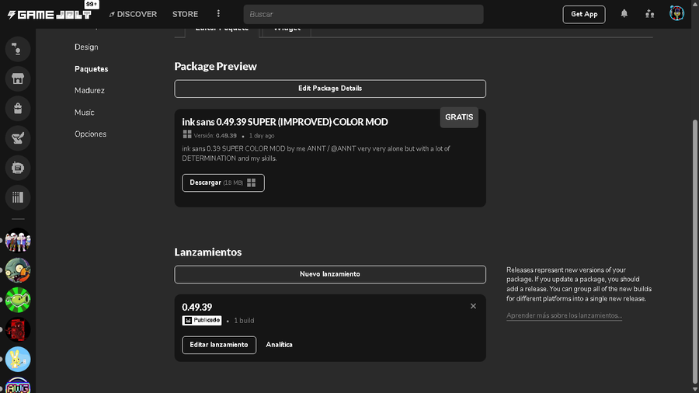
Task: Open the backpack icon in left sidebar
Action: pos(18,108)
